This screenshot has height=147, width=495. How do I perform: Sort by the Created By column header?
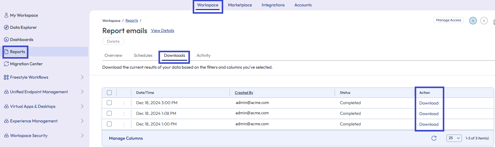(x=244, y=93)
